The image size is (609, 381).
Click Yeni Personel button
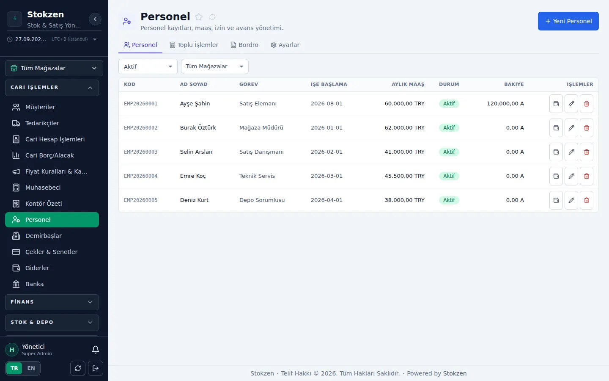coord(568,21)
